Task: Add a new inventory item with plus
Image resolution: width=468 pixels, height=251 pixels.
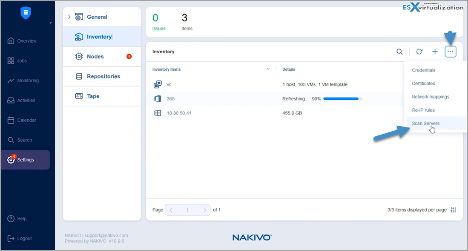Action: [x=435, y=52]
